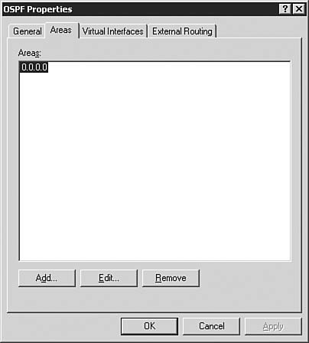Confirm changes with OK
Image resolution: width=309 pixels, height=343 pixels.
(149, 326)
